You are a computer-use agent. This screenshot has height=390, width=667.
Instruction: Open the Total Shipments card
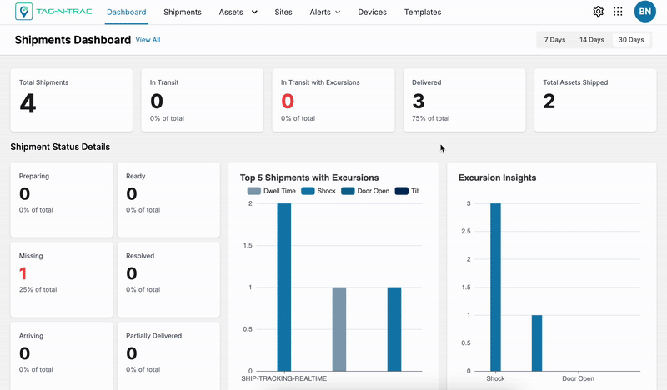(x=72, y=100)
